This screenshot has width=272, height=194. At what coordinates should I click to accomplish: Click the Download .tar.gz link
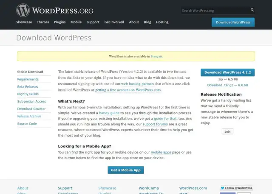point(228,85)
